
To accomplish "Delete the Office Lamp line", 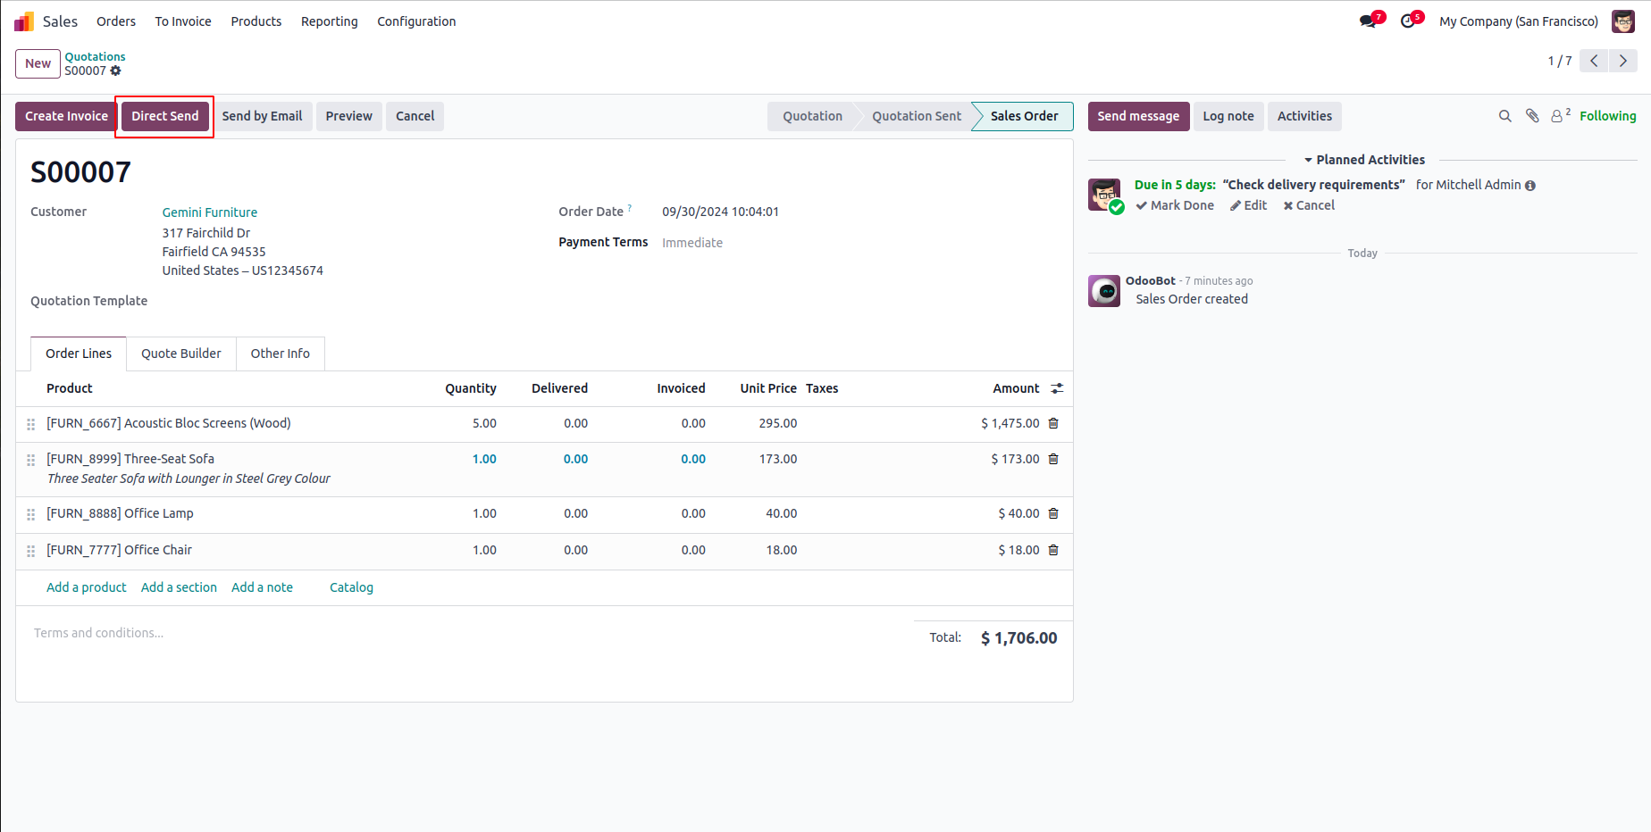I will tap(1053, 513).
